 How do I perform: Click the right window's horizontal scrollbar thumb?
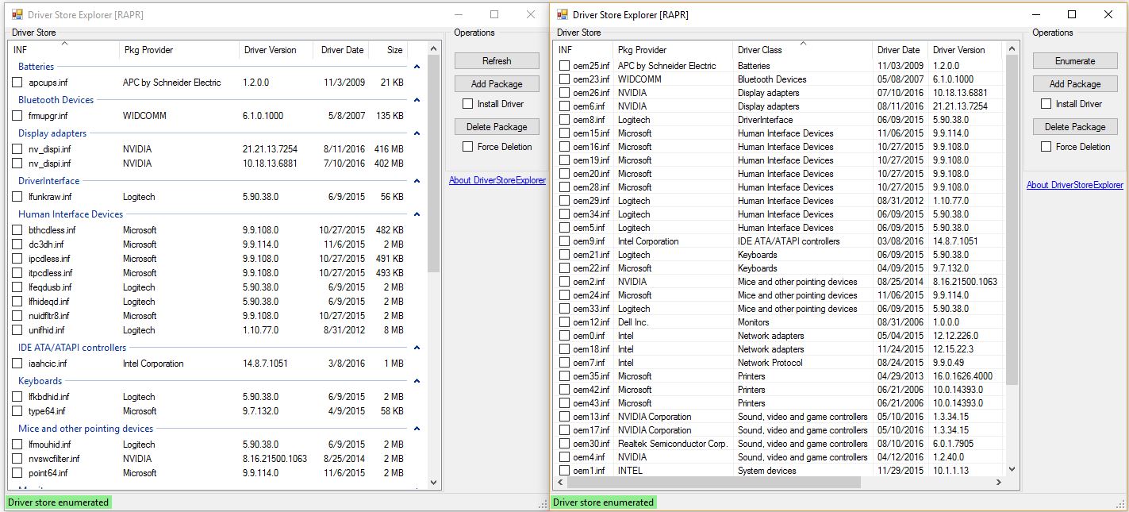[715, 482]
